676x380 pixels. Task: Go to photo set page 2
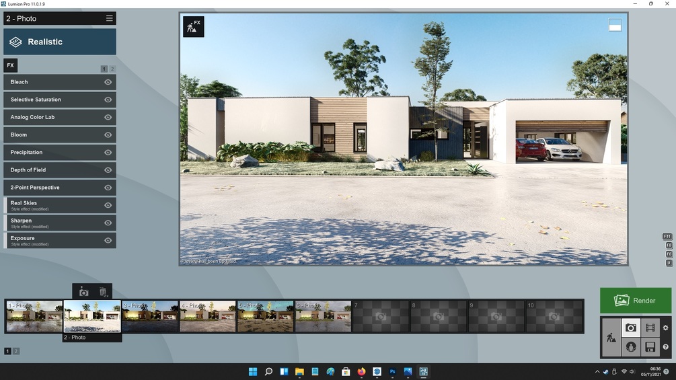pyautogui.click(x=15, y=351)
